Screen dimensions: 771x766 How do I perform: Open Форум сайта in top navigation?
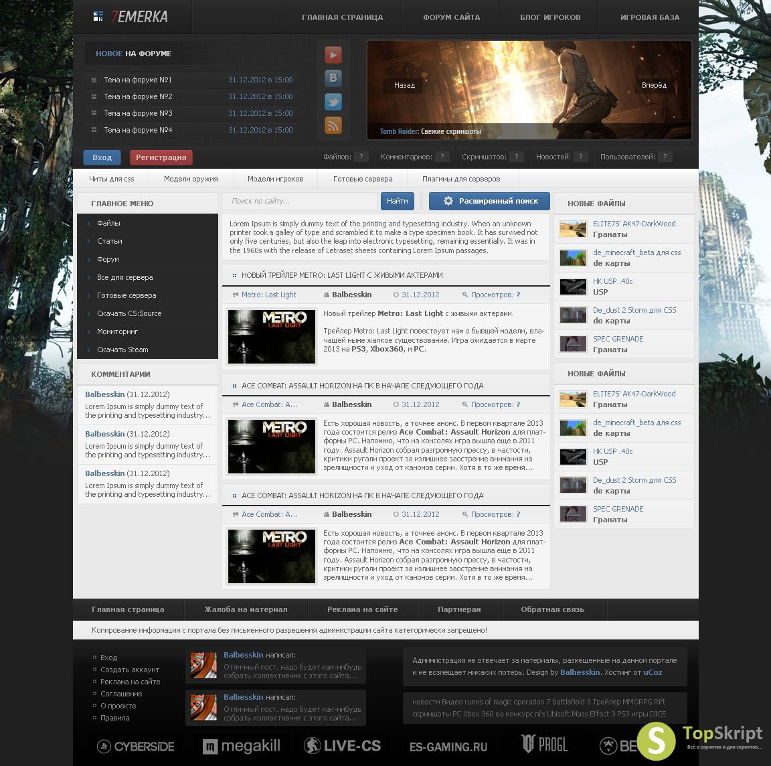[x=451, y=17]
